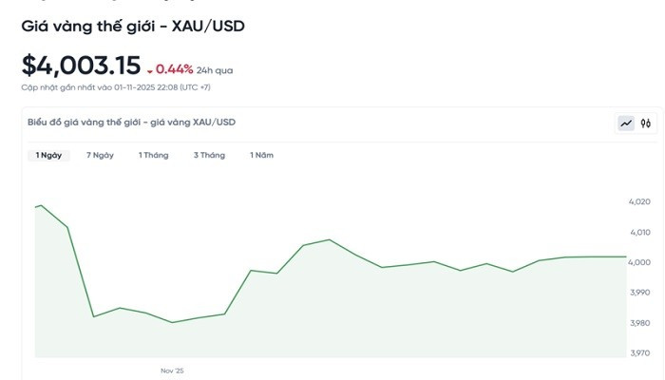Screen dimensions: 665x380
Task: Click the $4,003.15 price value
Action: [x=81, y=66]
